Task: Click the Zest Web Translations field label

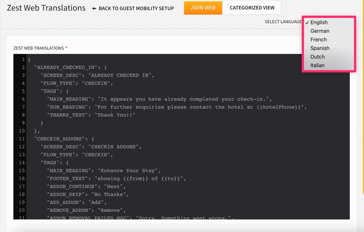Action: tap(38, 48)
